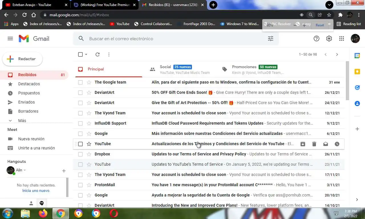Click the Redactar compose button
The image size is (365, 219).
(23, 59)
